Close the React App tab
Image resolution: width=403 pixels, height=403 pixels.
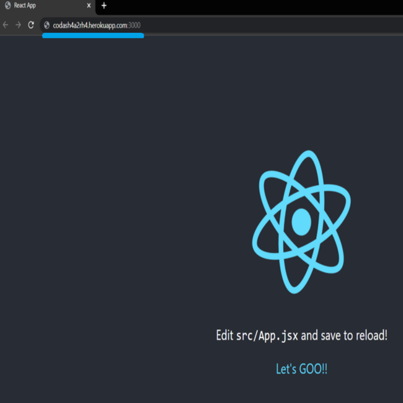coord(89,6)
